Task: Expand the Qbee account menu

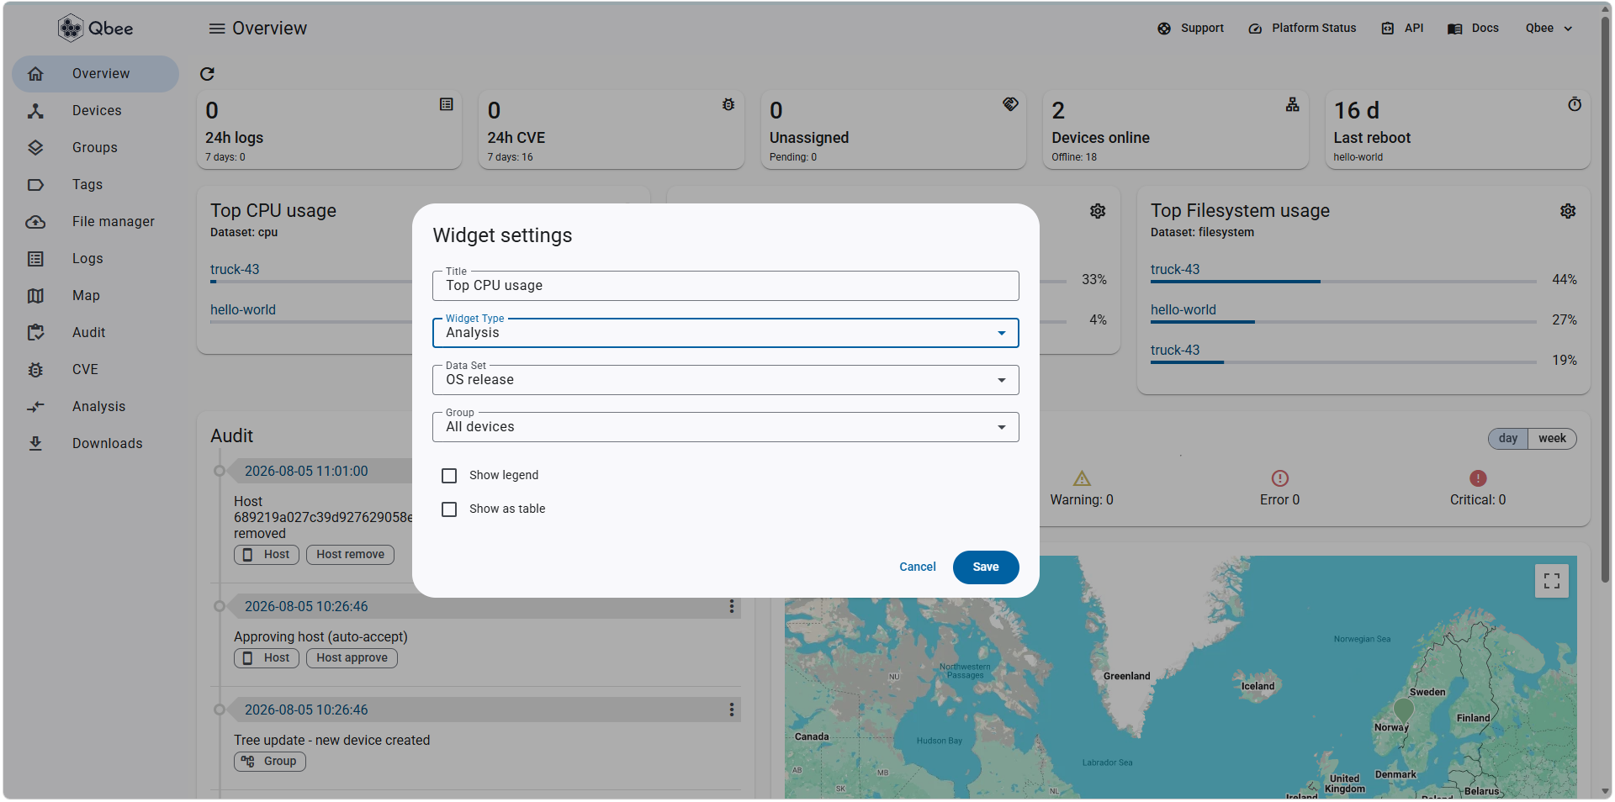Action: (x=1549, y=29)
